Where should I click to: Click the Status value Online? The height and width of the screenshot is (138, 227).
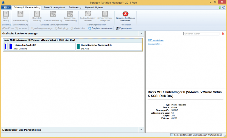(x=174, y=107)
